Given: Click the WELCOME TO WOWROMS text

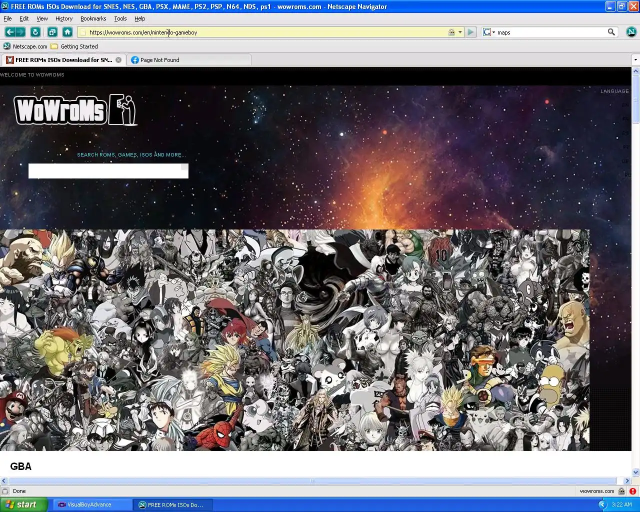Looking at the screenshot, I should (32, 74).
